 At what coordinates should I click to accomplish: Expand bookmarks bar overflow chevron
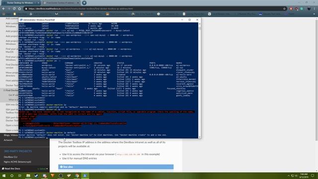tap(314, 14)
